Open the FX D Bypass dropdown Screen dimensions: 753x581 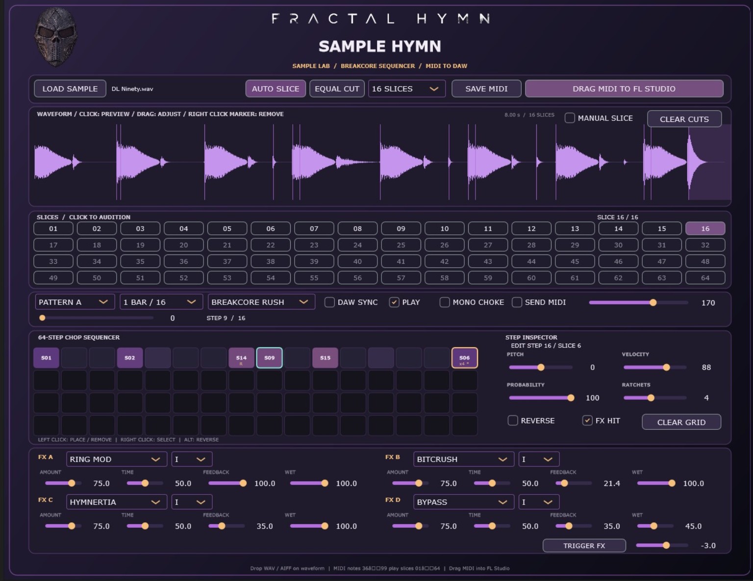[463, 502]
